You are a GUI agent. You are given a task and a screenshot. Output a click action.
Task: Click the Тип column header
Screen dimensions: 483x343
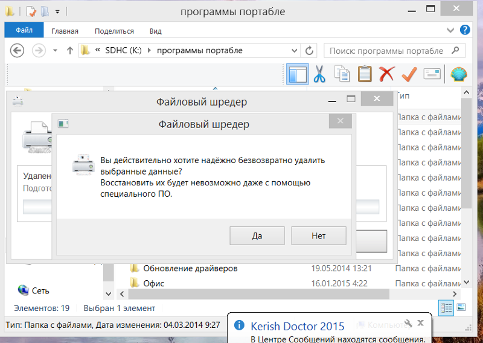click(x=404, y=96)
